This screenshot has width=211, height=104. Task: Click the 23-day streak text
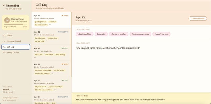tap(8, 92)
